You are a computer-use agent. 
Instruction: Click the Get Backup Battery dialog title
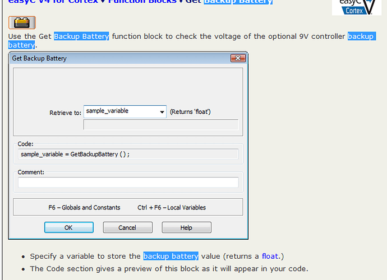(x=39, y=58)
